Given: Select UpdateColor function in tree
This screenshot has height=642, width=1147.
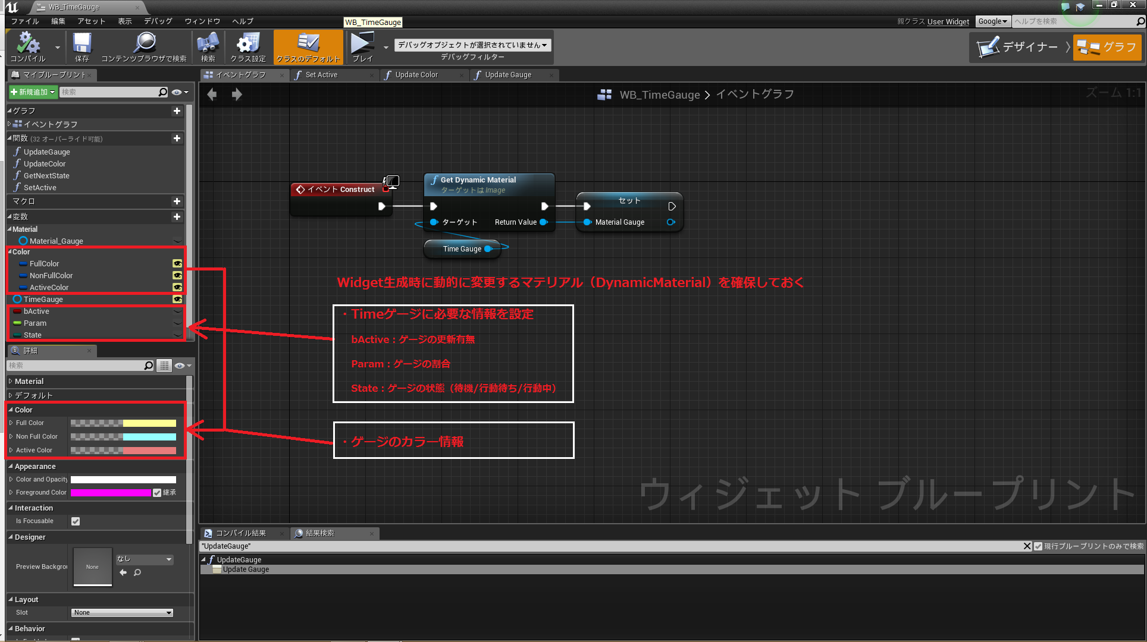Looking at the screenshot, I should click(45, 164).
